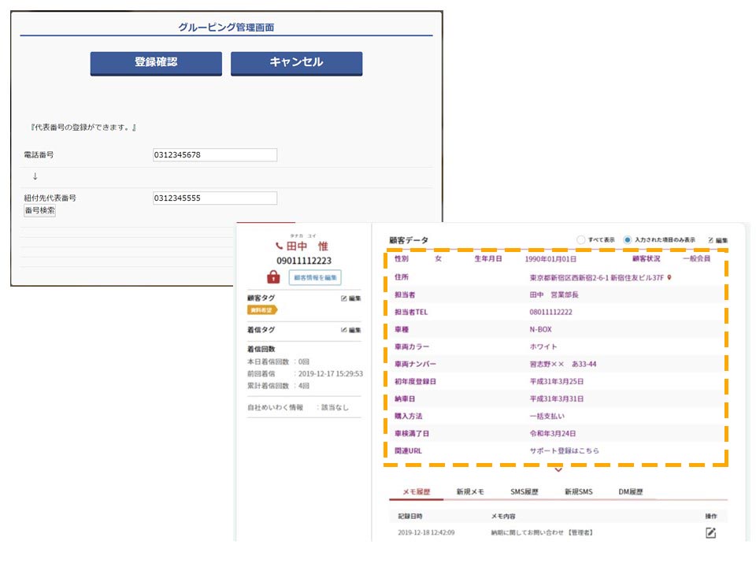
Task: Click the 車検満了日 value 令和年3月24日
Action: (553, 433)
